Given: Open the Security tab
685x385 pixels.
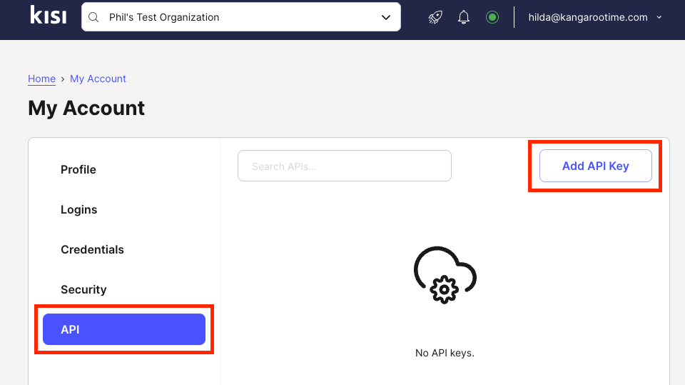Looking at the screenshot, I should (x=83, y=289).
